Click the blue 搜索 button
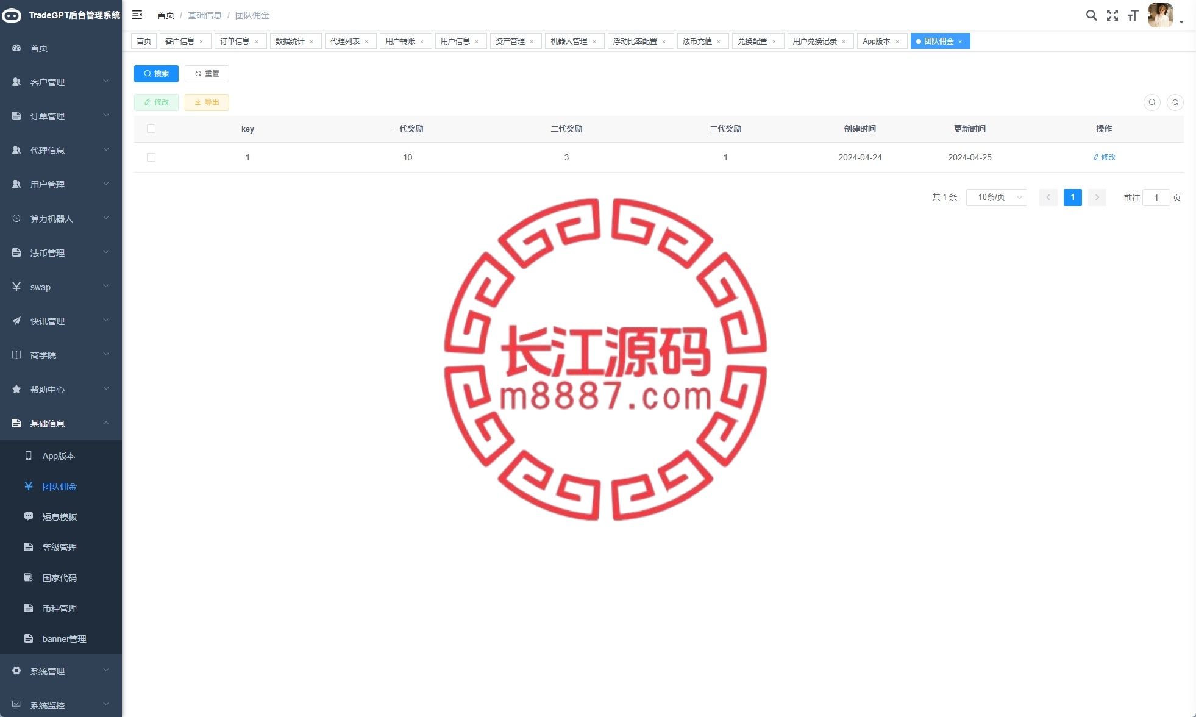Viewport: 1196px width, 717px height. coord(156,74)
